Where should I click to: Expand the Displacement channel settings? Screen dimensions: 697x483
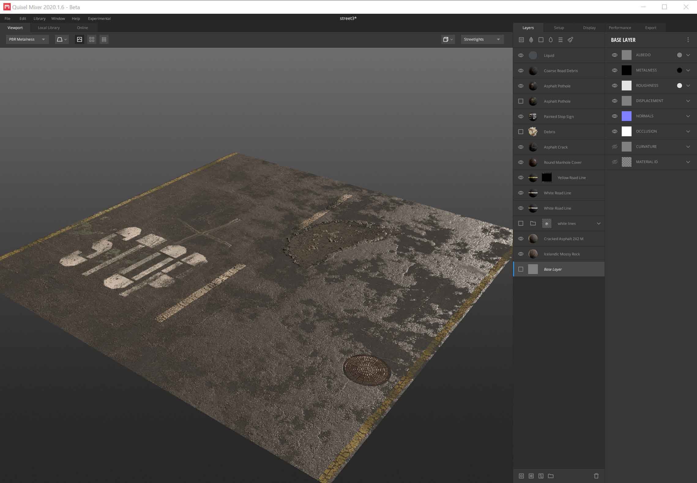point(688,101)
